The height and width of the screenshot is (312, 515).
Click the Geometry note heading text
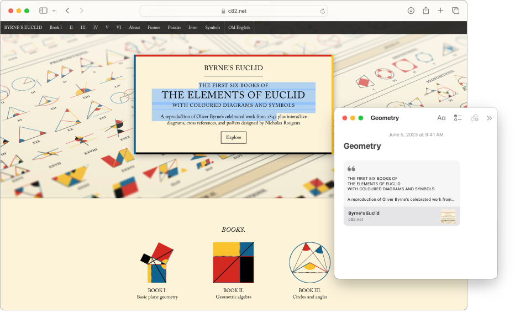point(362,146)
